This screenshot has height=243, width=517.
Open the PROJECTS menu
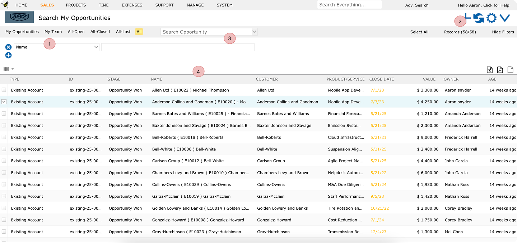point(76,5)
